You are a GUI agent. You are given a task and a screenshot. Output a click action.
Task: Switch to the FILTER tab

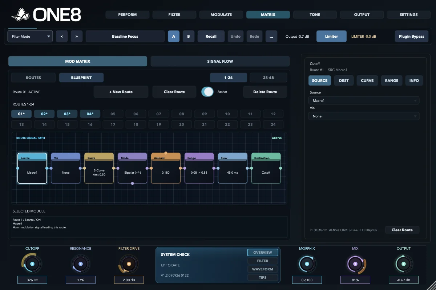tap(174, 14)
